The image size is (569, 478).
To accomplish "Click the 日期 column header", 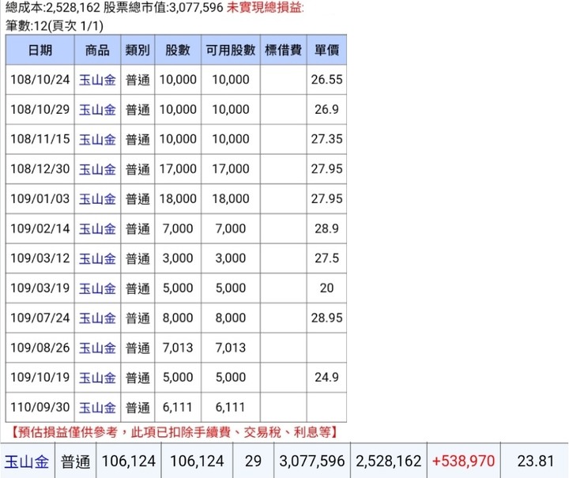I will coord(40,50).
